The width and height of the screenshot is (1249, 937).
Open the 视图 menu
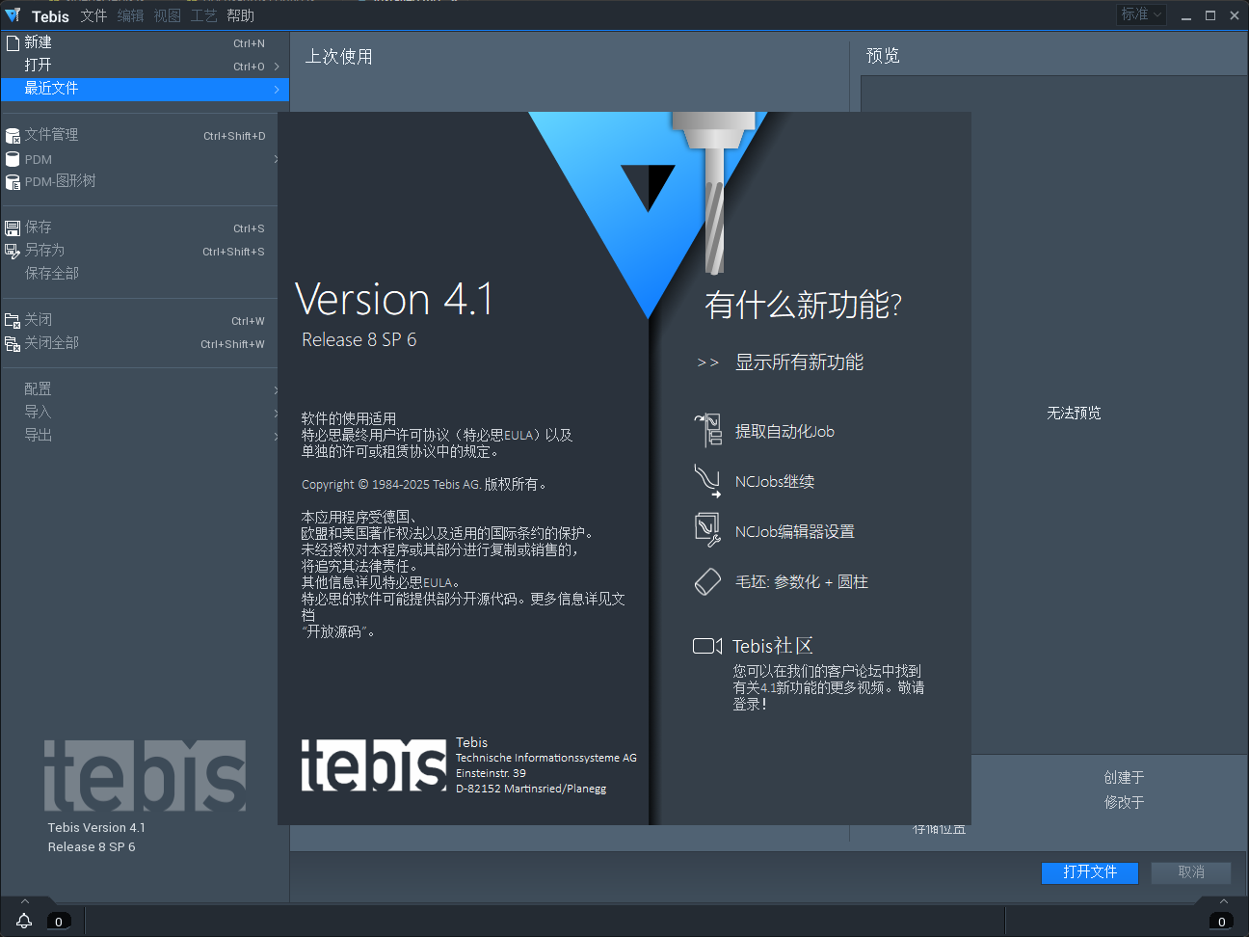pos(167,15)
